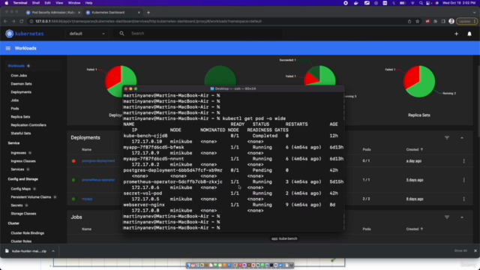Viewport: 480px width, 270px height.
Task: Open the notifications bell
Action: (469, 34)
